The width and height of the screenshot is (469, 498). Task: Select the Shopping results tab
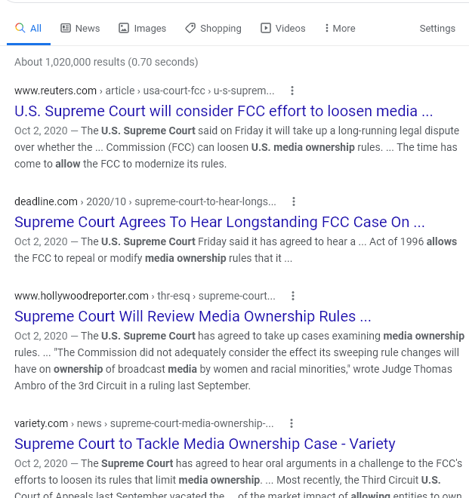pos(213,28)
